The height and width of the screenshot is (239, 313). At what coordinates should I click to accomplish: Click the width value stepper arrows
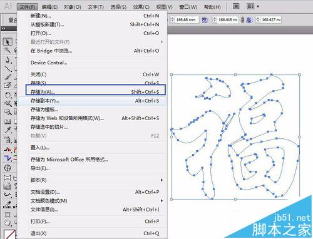coord(214,20)
